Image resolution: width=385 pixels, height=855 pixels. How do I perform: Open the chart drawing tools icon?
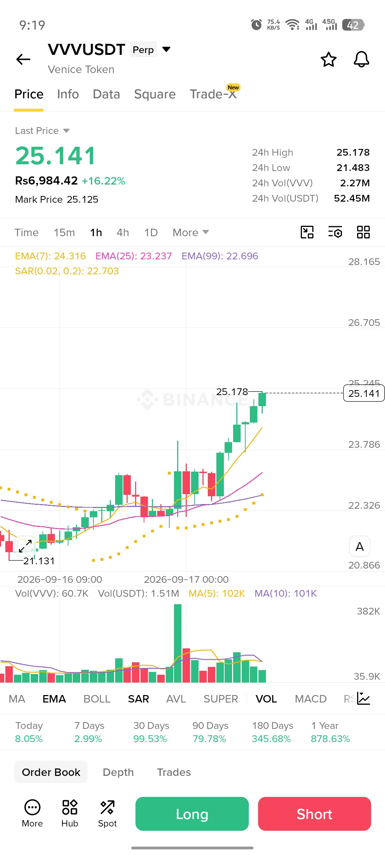[307, 232]
